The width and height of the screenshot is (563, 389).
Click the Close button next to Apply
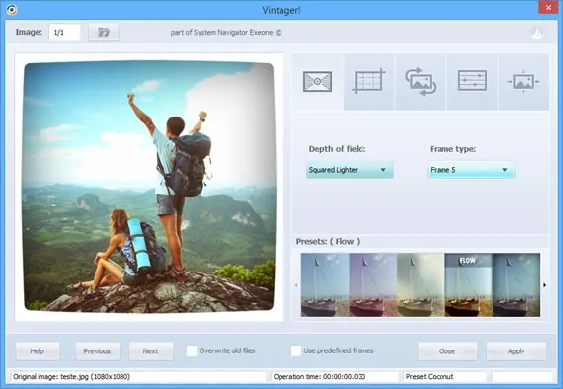tap(447, 351)
